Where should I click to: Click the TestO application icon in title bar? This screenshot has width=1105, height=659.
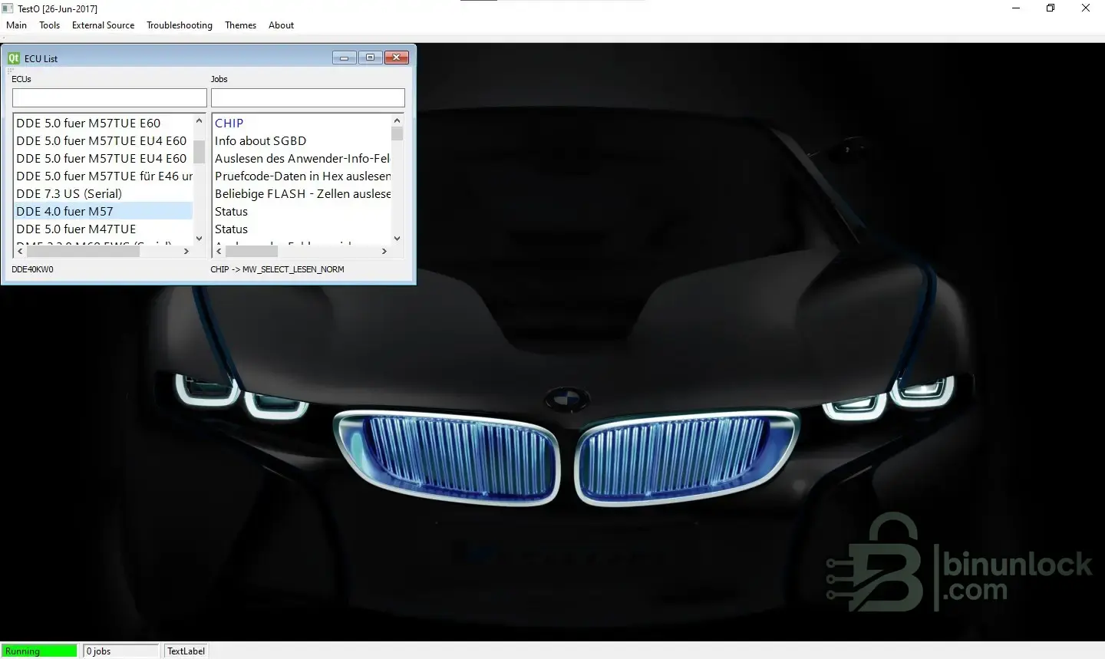pyautogui.click(x=8, y=8)
